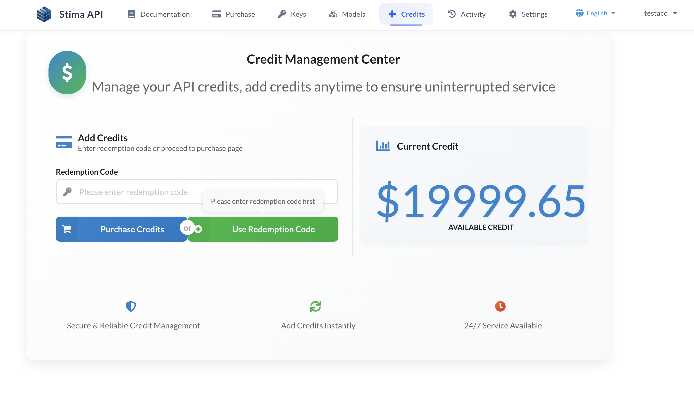This screenshot has height=416, width=694.
Task: Go to the Keys tab
Action: [292, 14]
